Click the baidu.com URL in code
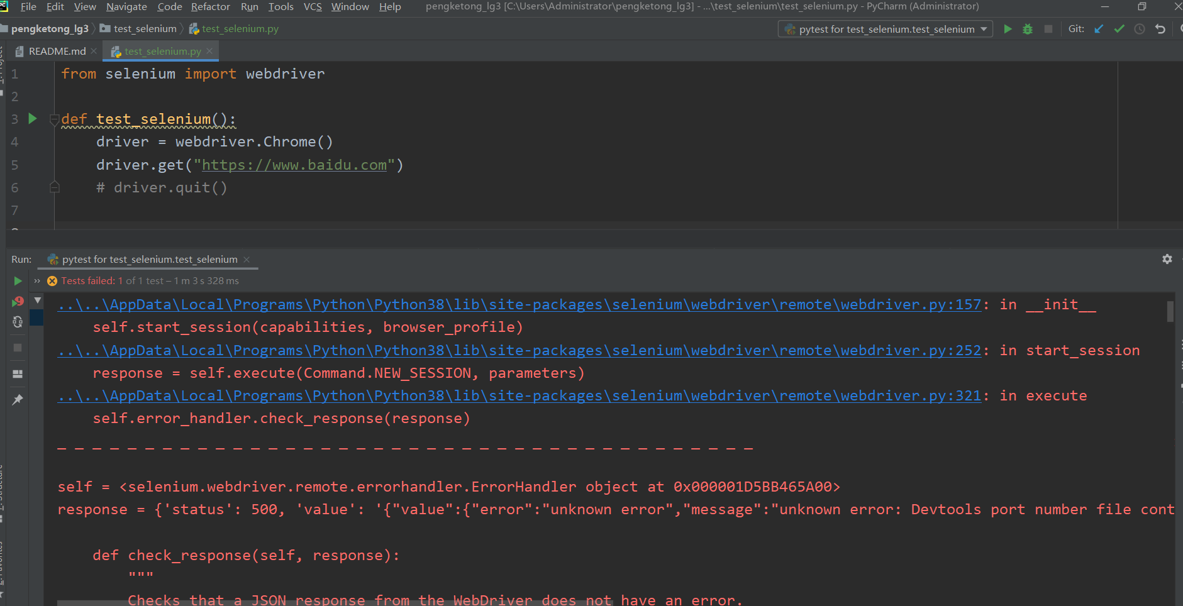Viewport: 1183px width, 606px height. [294, 165]
